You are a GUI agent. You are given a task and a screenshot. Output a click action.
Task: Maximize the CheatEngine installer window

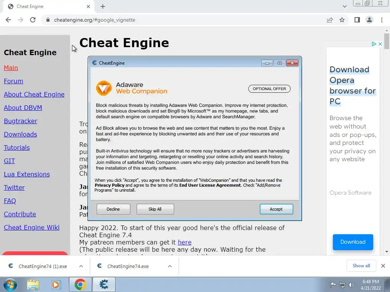point(280,63)
